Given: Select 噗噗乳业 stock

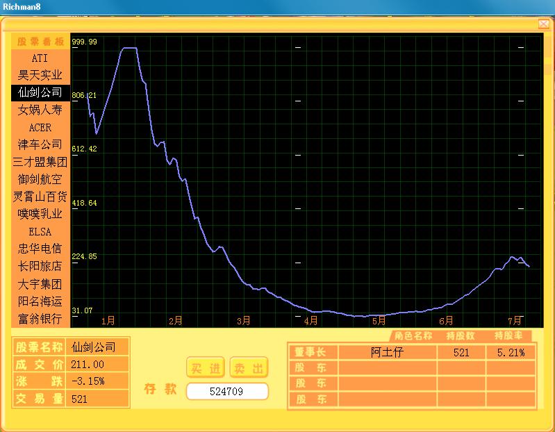Looking at the screenshot, I should click(x=40, y=214).
